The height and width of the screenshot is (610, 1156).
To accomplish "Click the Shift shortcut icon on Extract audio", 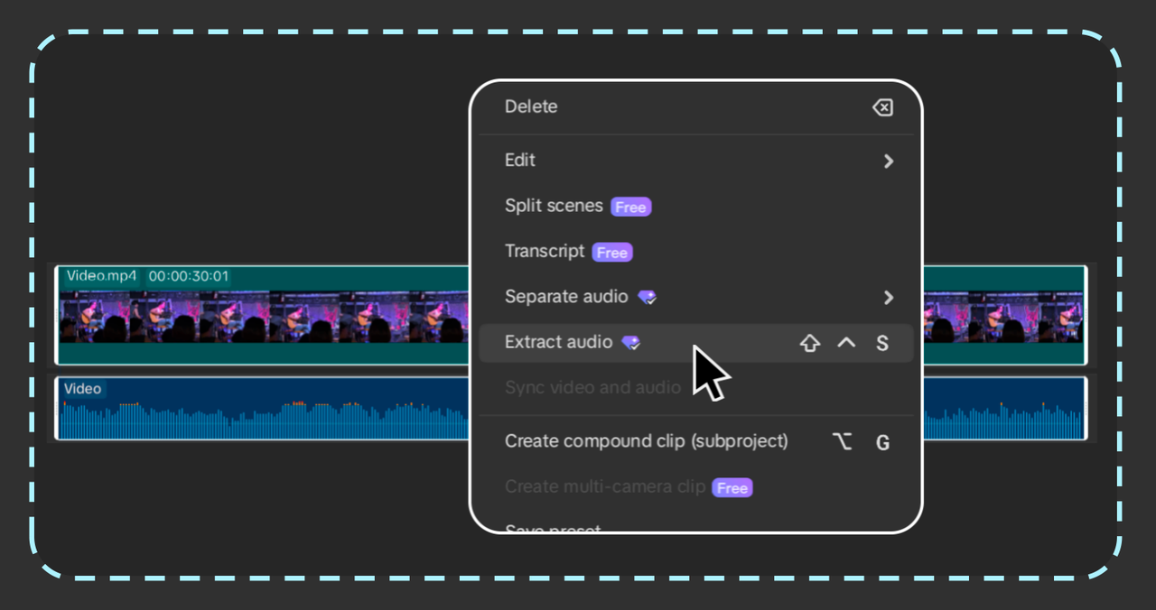I will click(809, 343).
